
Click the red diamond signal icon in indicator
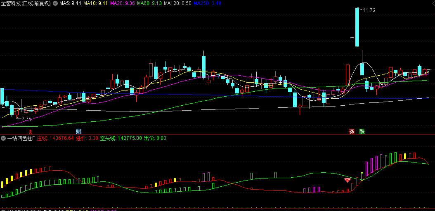pos(347,180)
